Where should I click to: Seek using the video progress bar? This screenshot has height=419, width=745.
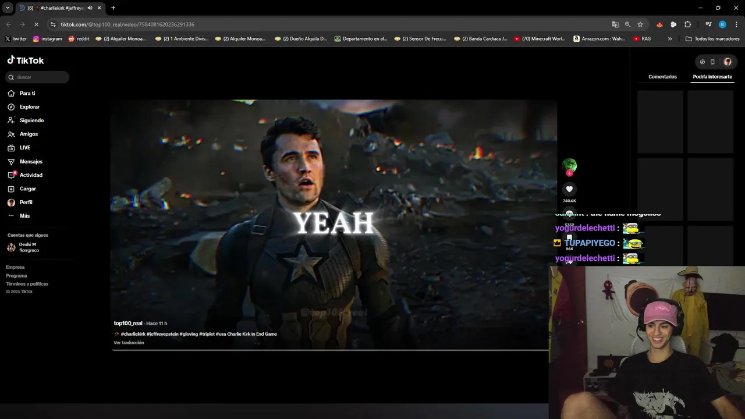(x=329, y=350)
